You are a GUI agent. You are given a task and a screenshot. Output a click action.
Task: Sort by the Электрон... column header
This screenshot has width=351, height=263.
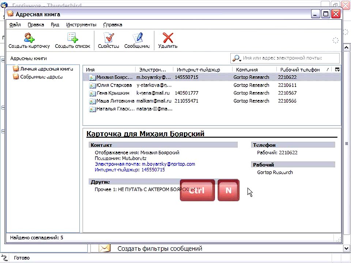(154, 69)
